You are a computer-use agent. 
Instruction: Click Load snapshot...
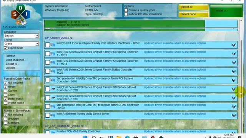[15, 60]
